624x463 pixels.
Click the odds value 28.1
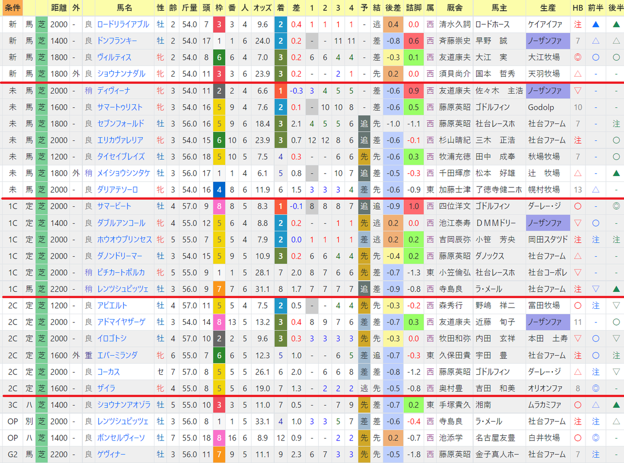[x=262, y=273]
